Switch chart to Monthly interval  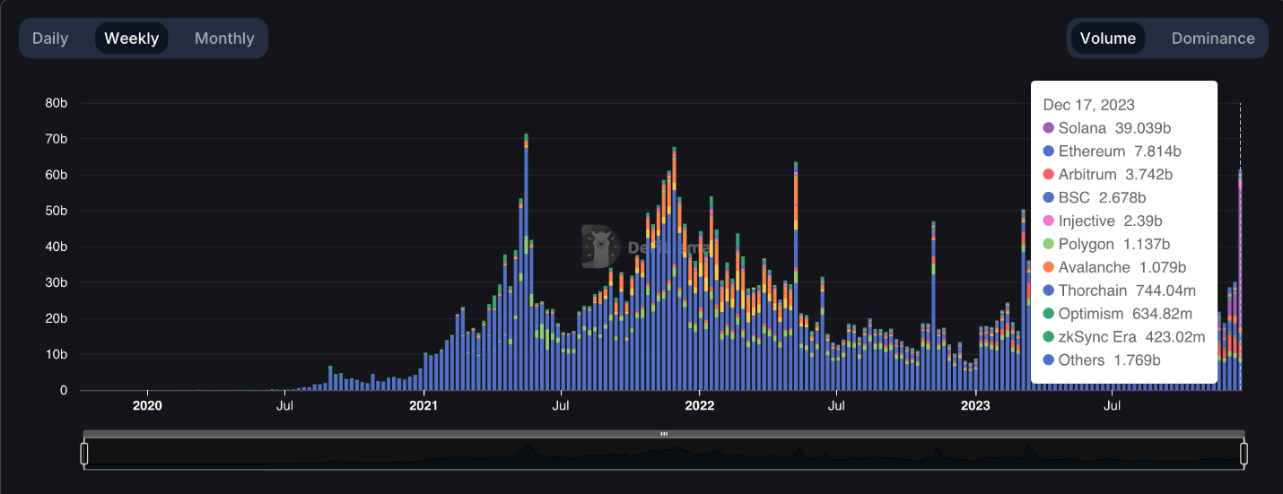point(224,39)
